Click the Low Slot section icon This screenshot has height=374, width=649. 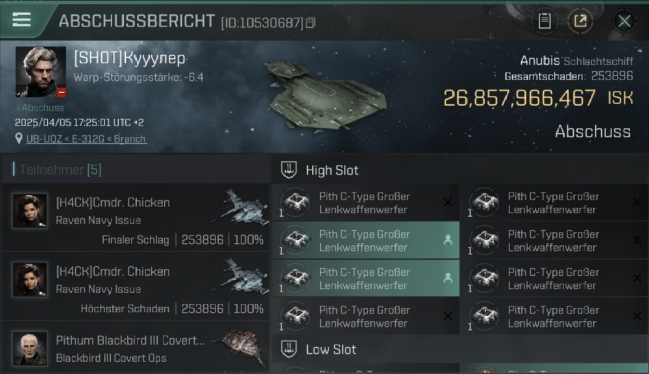289,349
